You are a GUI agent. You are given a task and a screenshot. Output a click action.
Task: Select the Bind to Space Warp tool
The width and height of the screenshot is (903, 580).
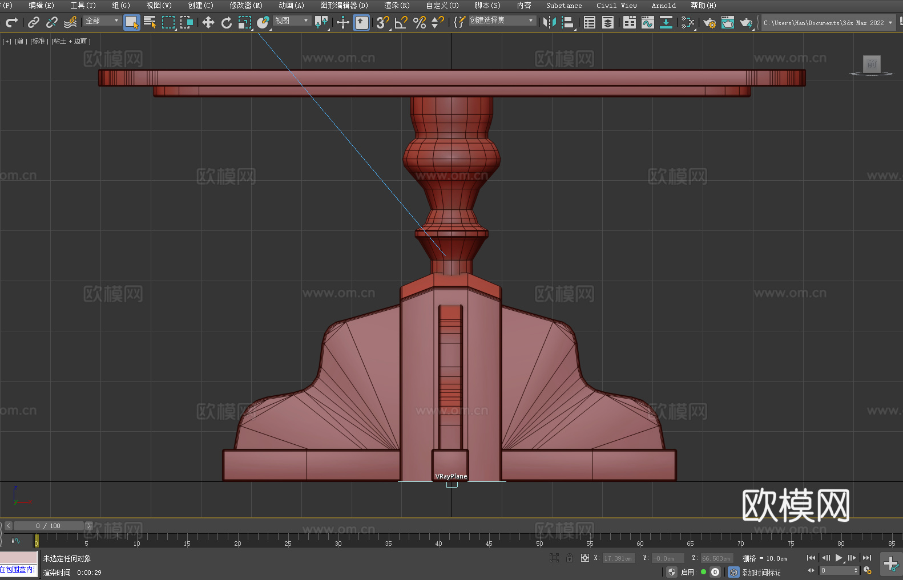[70, 22]
